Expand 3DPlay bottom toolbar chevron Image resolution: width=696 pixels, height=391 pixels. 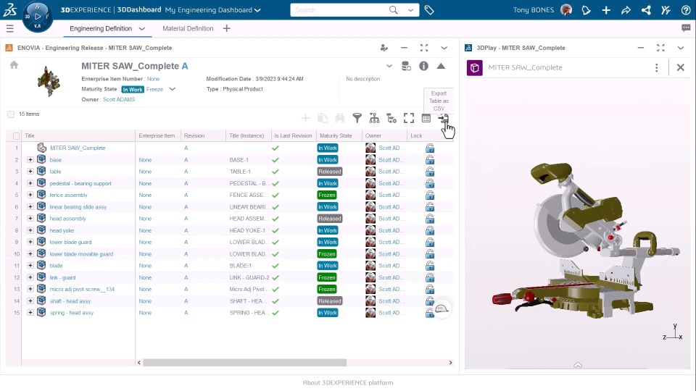coord(578,365)
